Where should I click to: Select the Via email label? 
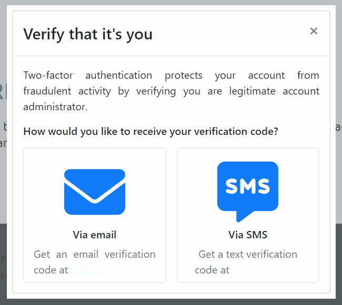coord(94,235)
